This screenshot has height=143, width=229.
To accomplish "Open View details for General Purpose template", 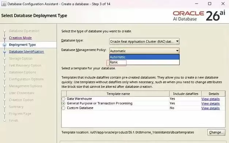I will 210,104.
